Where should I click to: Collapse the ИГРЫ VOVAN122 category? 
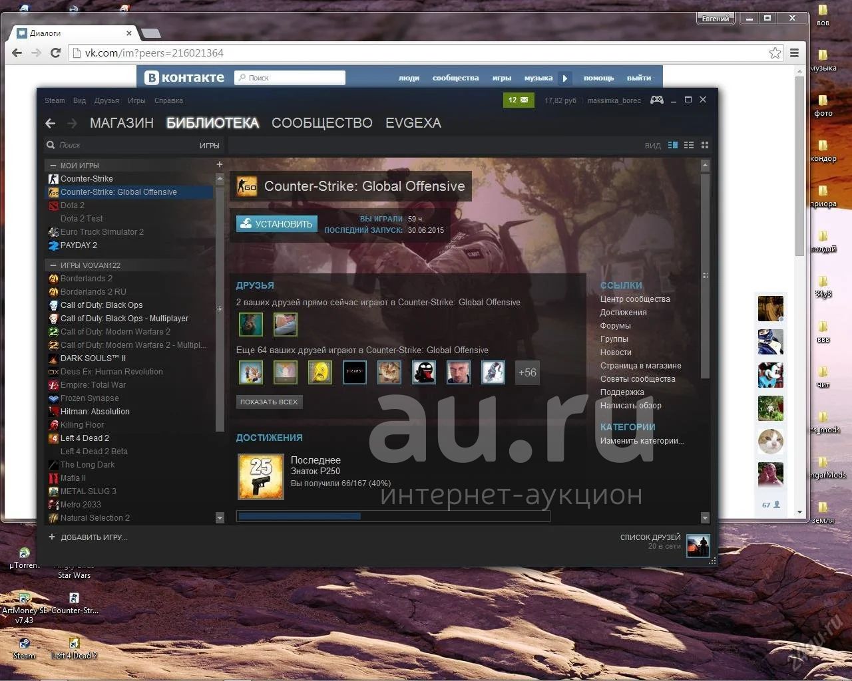(53, 265)
